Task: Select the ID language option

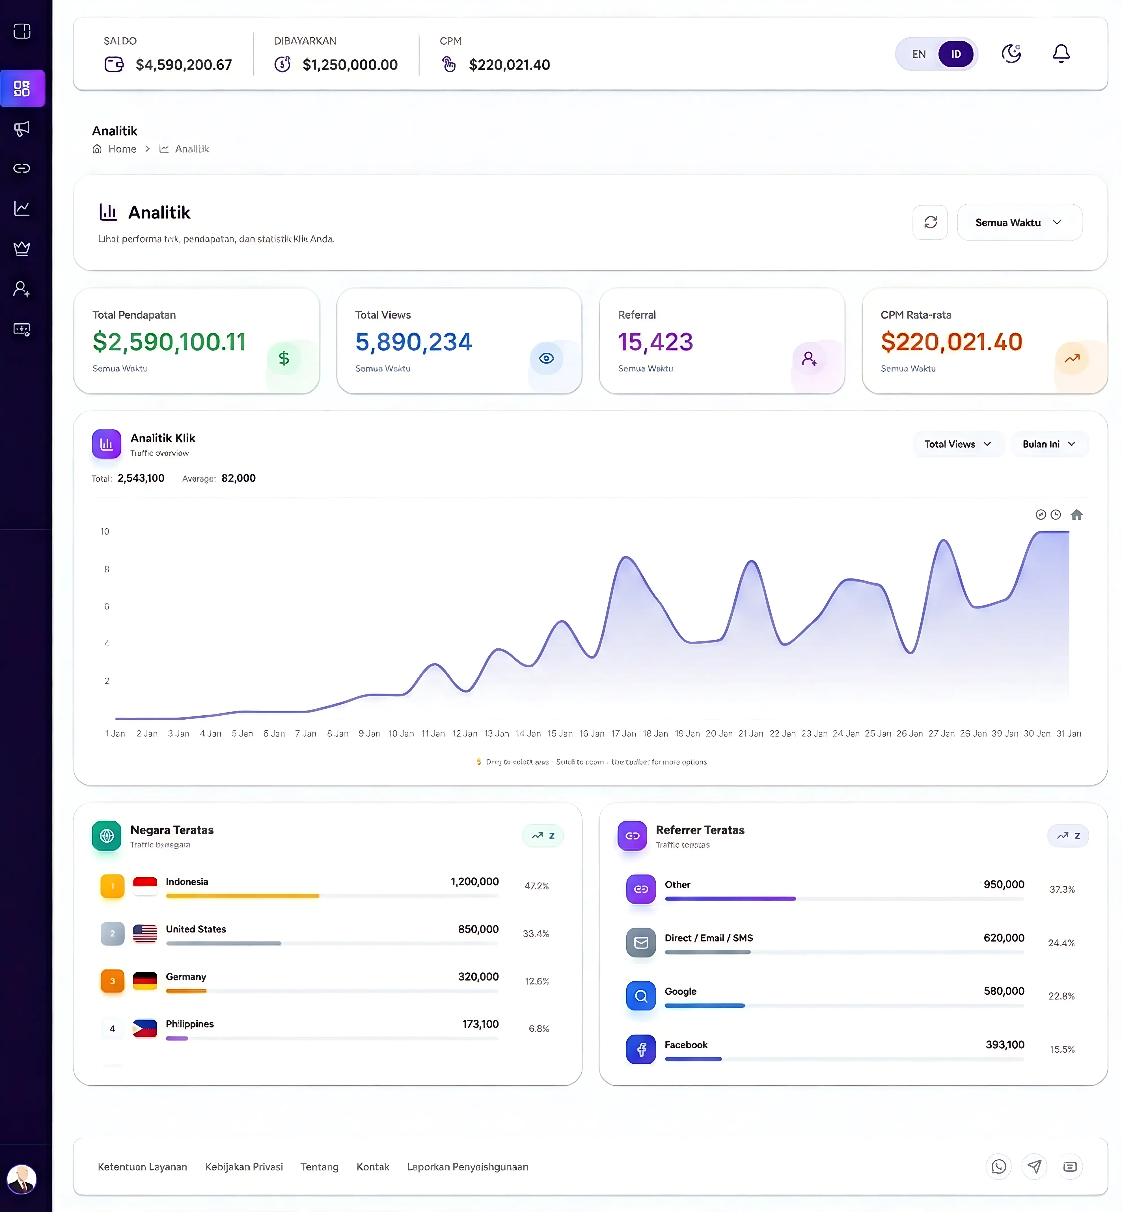Action: tap(956, 53)
